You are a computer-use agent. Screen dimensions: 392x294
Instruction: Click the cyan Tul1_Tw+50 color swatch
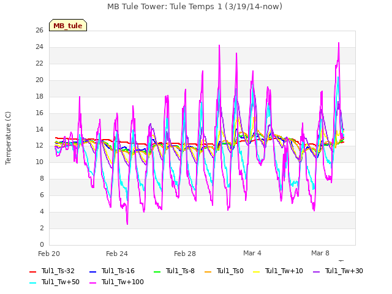(32, 282)
